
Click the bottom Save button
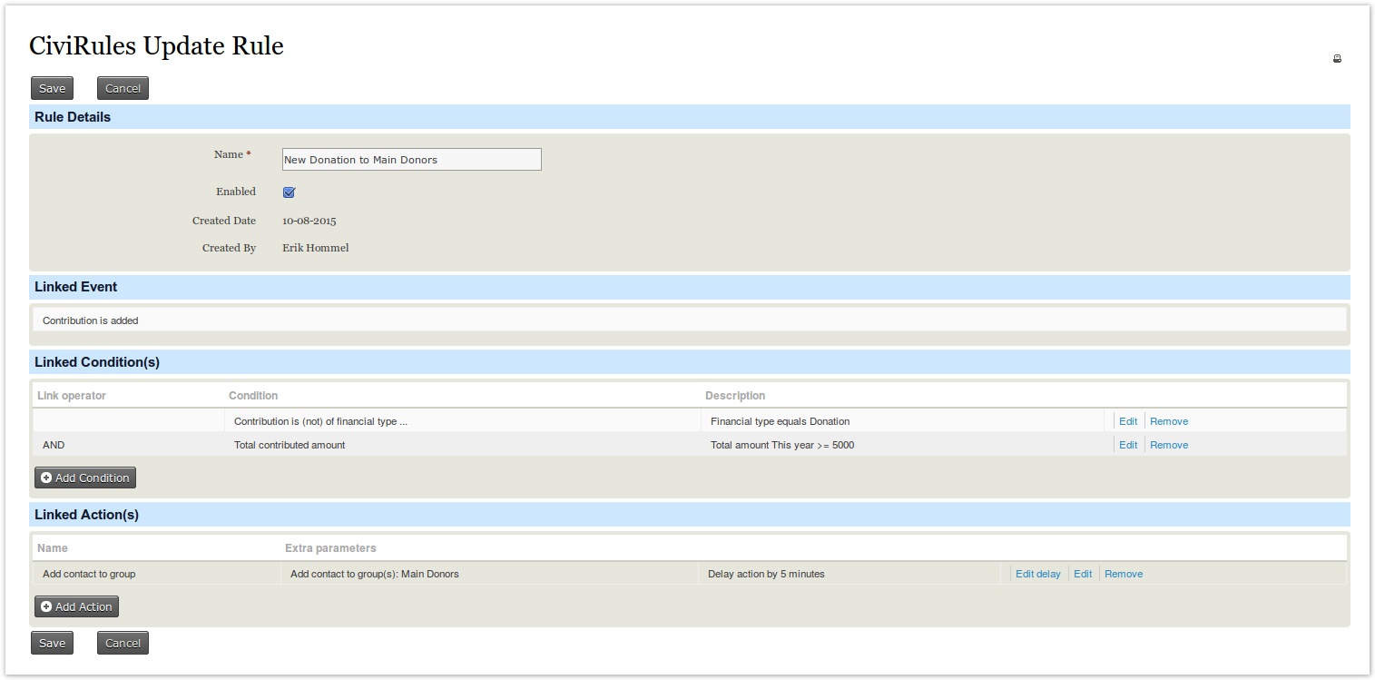click(52, 643)
